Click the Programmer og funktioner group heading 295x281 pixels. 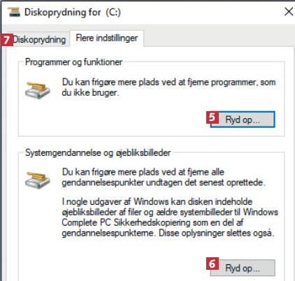click(x=73, y=62)
